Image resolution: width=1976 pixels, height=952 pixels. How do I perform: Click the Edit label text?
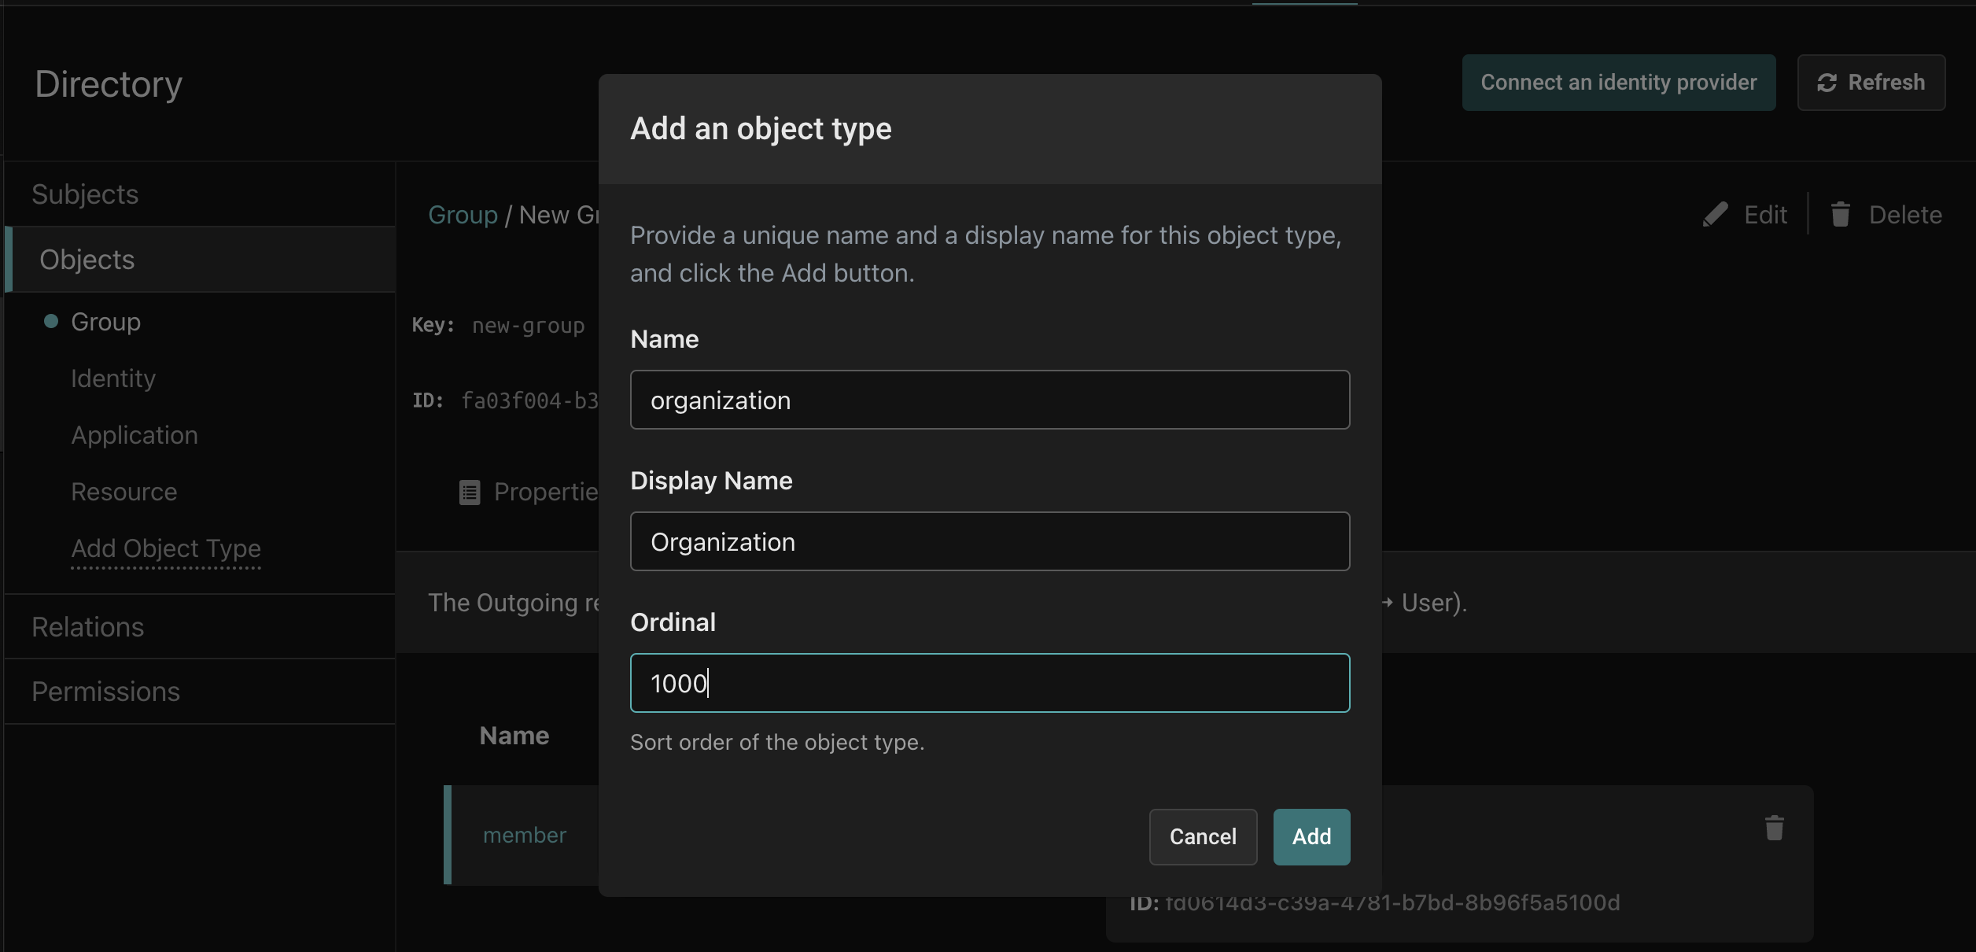[x=1765, y=215]
